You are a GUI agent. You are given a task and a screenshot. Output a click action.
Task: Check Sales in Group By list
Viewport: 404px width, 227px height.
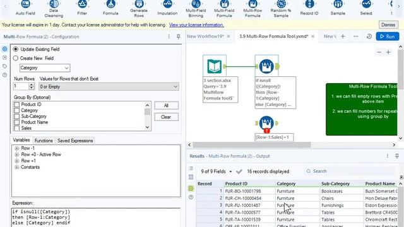click(x=17, y=128)
